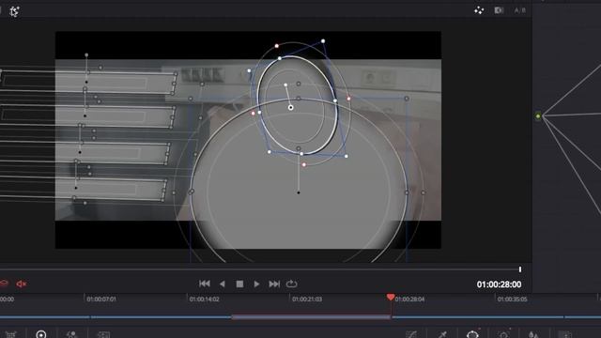
Task: Jump to the last frame
Action: 274,284
